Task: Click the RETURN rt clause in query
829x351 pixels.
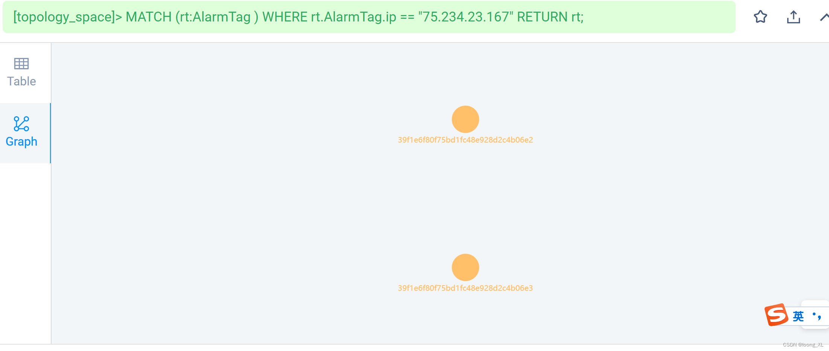Action: pyautogui.click(x=550, y=17)
